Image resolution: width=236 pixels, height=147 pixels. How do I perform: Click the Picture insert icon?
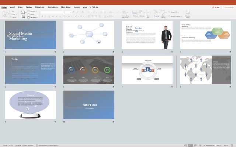click(x=135, y=13)
